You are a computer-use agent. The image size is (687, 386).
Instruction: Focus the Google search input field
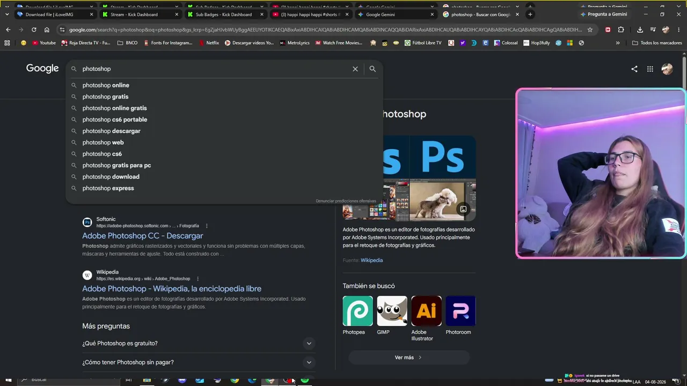215,69
